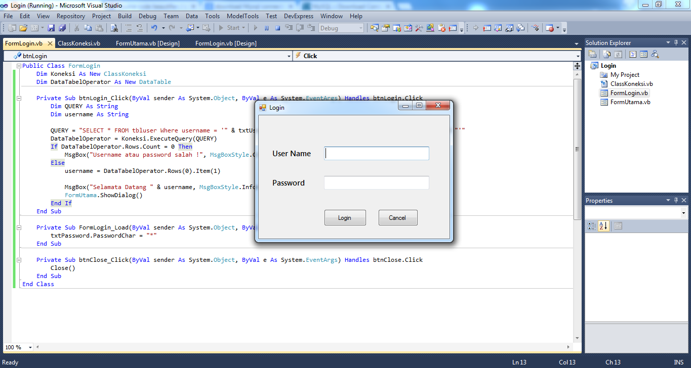
Task: Click the Stop Debugging toolbar icon
Action: point(278,28)
